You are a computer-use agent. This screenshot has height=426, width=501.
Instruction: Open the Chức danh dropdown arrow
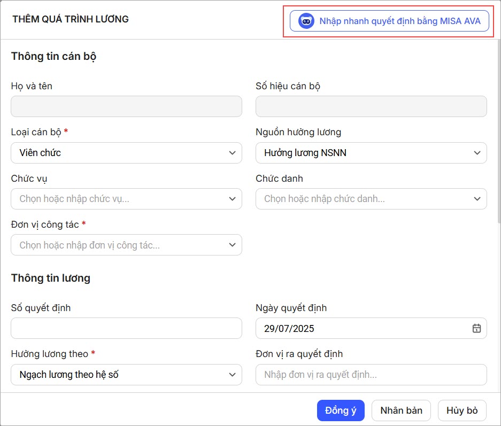477,199
